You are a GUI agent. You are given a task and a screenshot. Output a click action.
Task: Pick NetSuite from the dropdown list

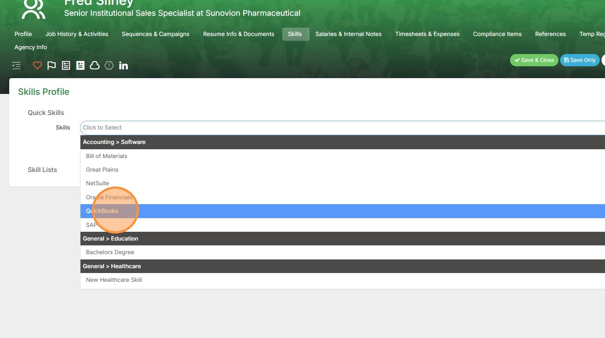tap(343, 183)
